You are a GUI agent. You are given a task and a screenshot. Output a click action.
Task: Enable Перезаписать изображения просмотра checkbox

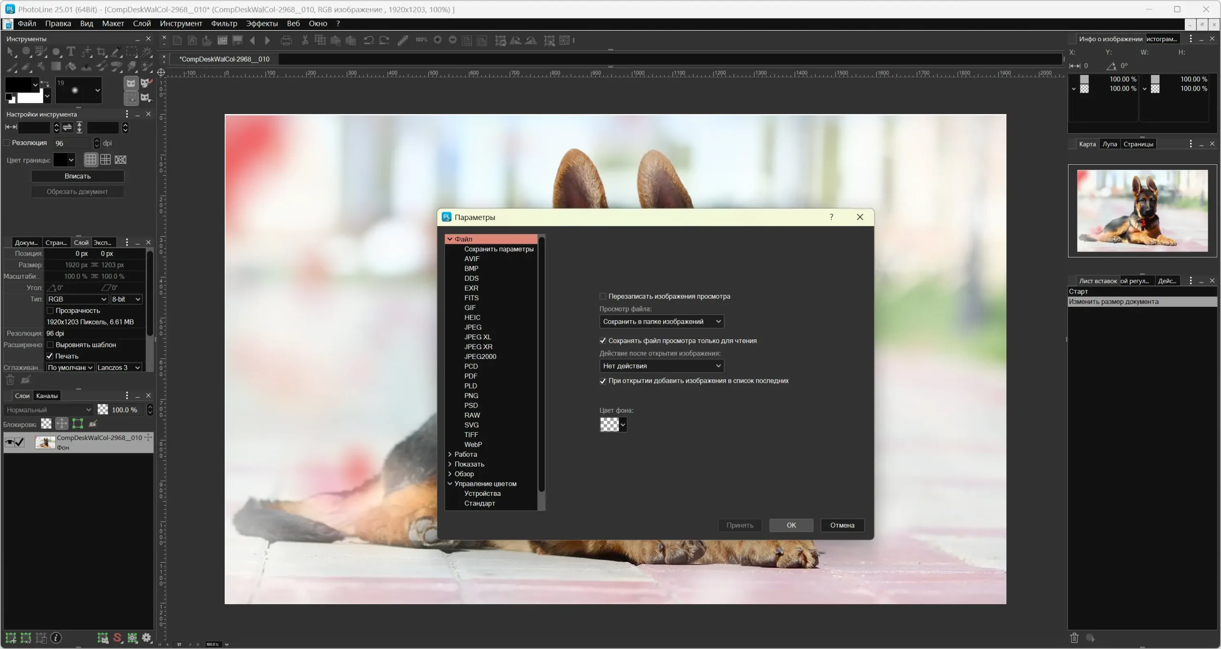pyautogui.click(x=603, y=296)
